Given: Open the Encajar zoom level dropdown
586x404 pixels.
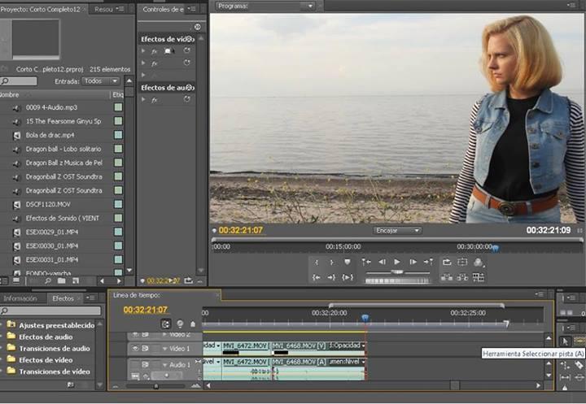Looking at the screenshot, I should tap(397, 230).
